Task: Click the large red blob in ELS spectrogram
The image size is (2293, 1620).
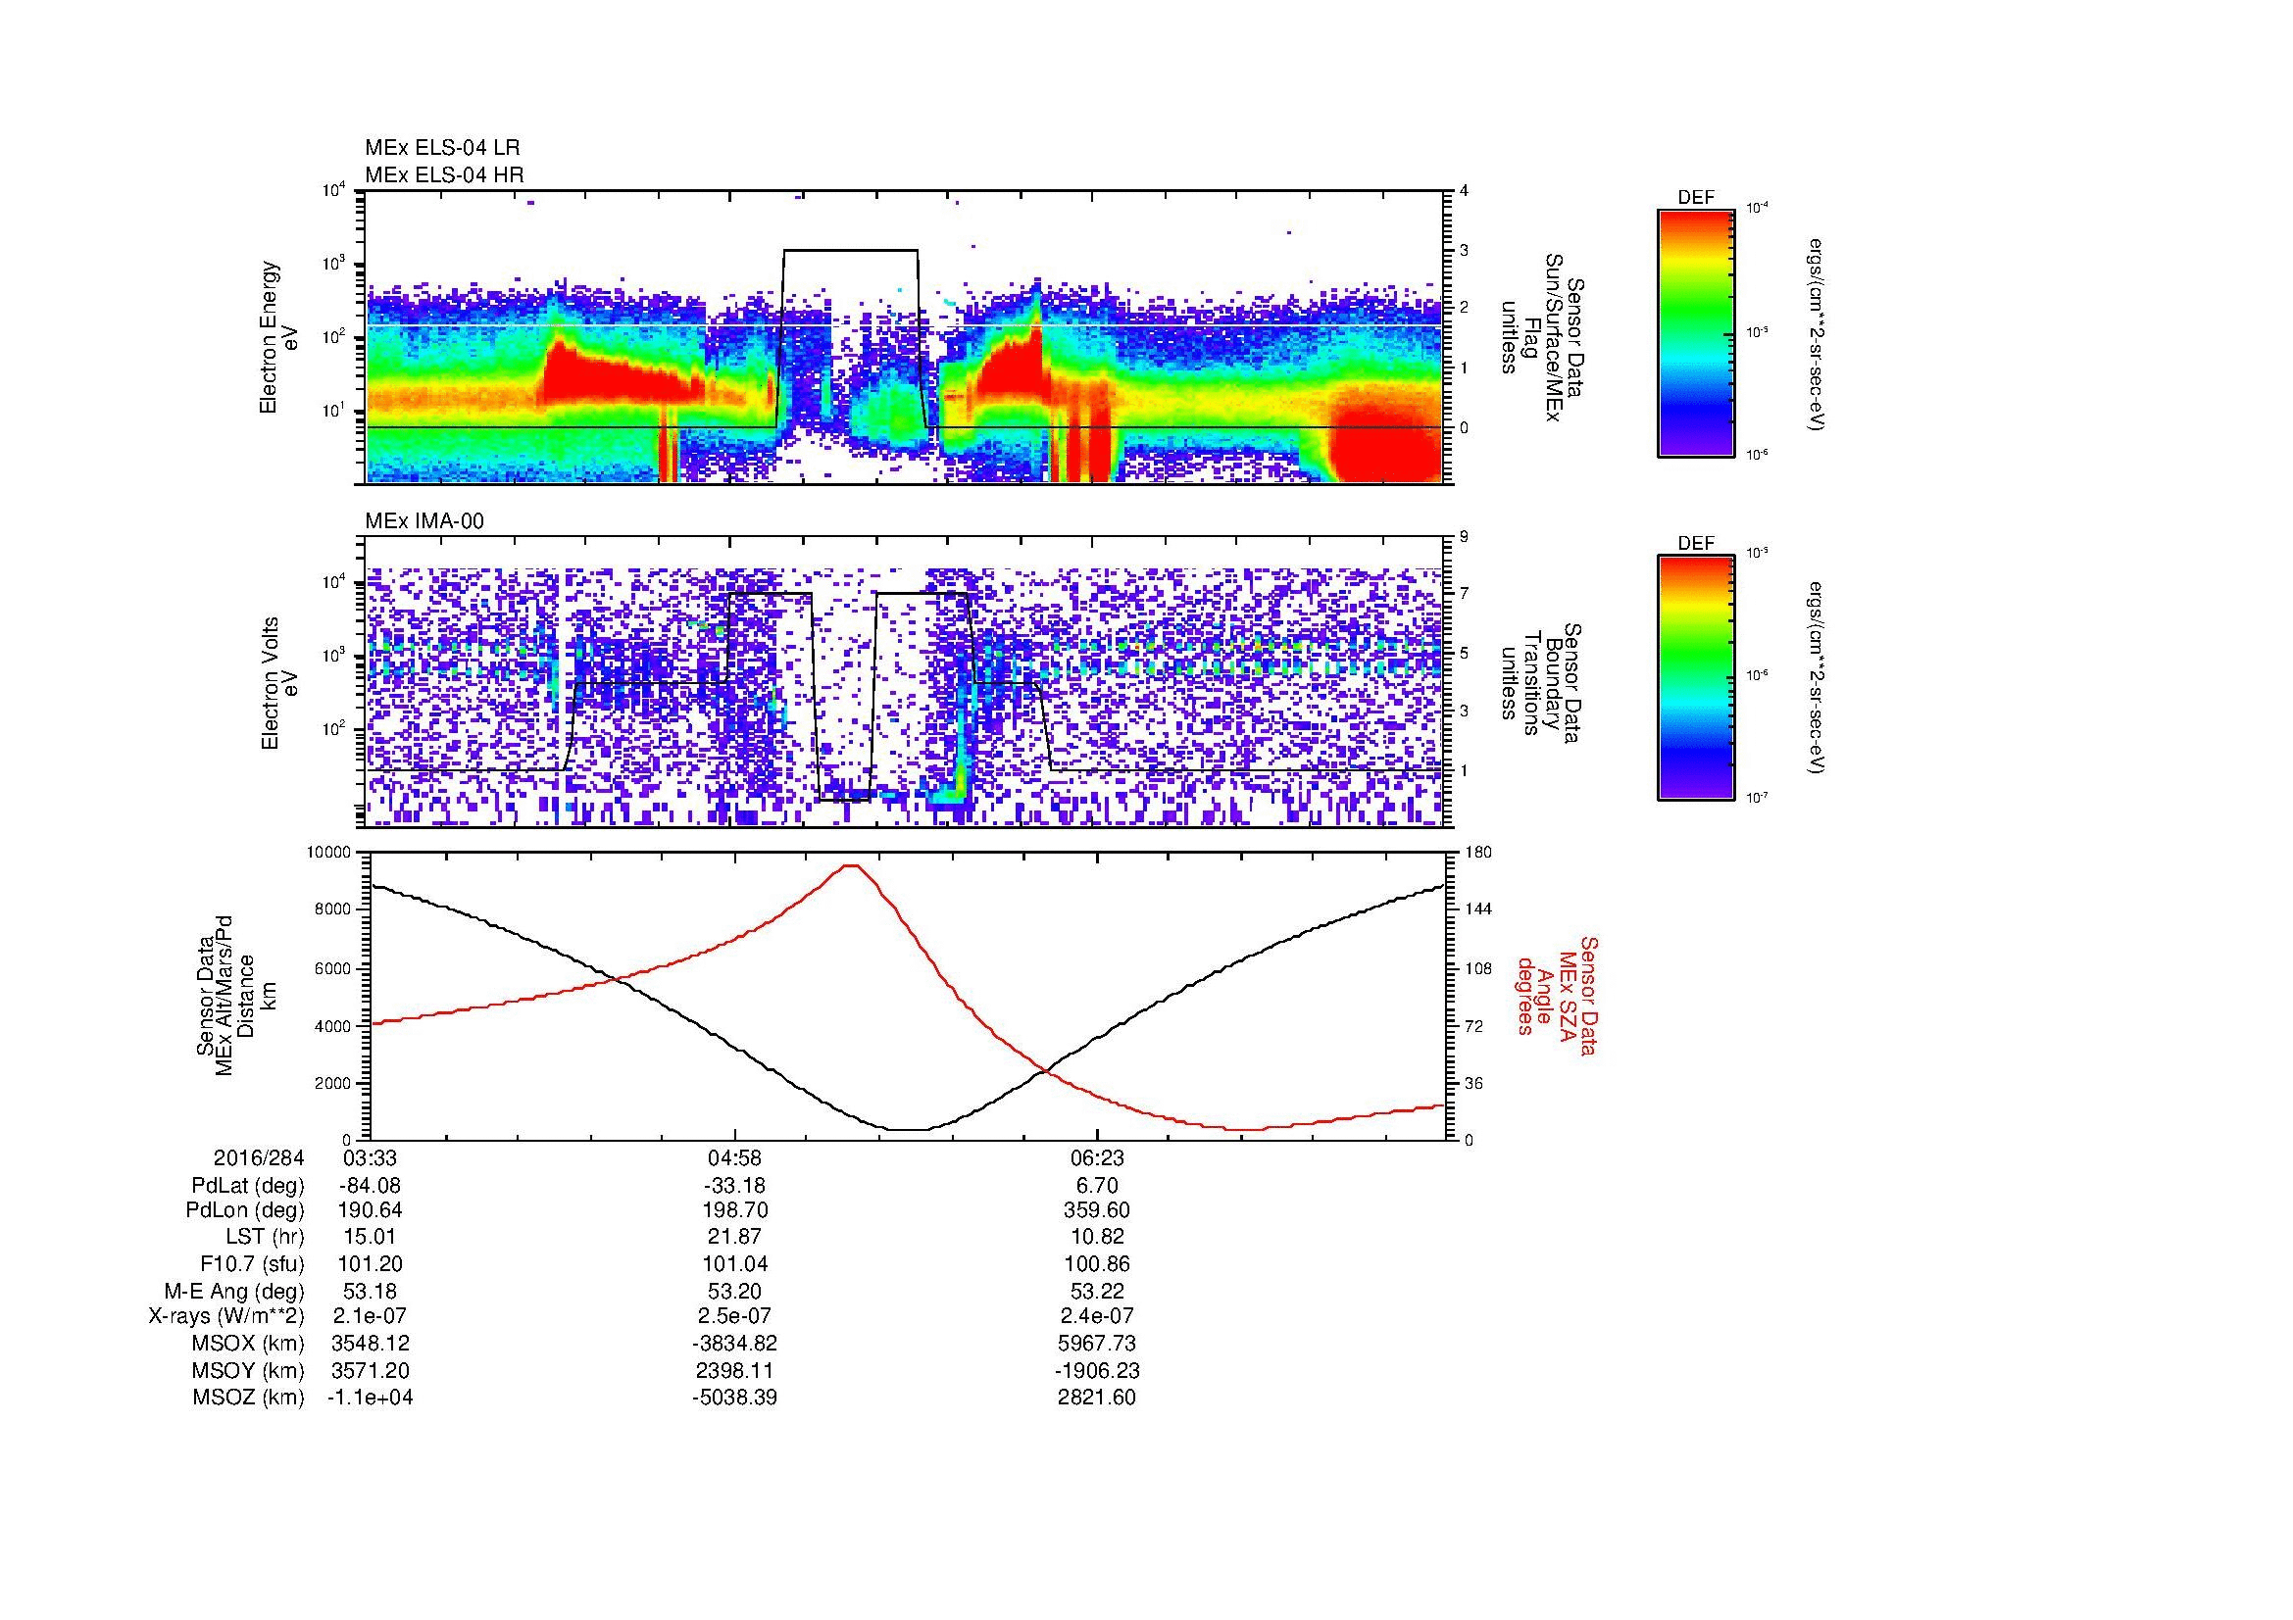Action: (x=1388, y=441)
